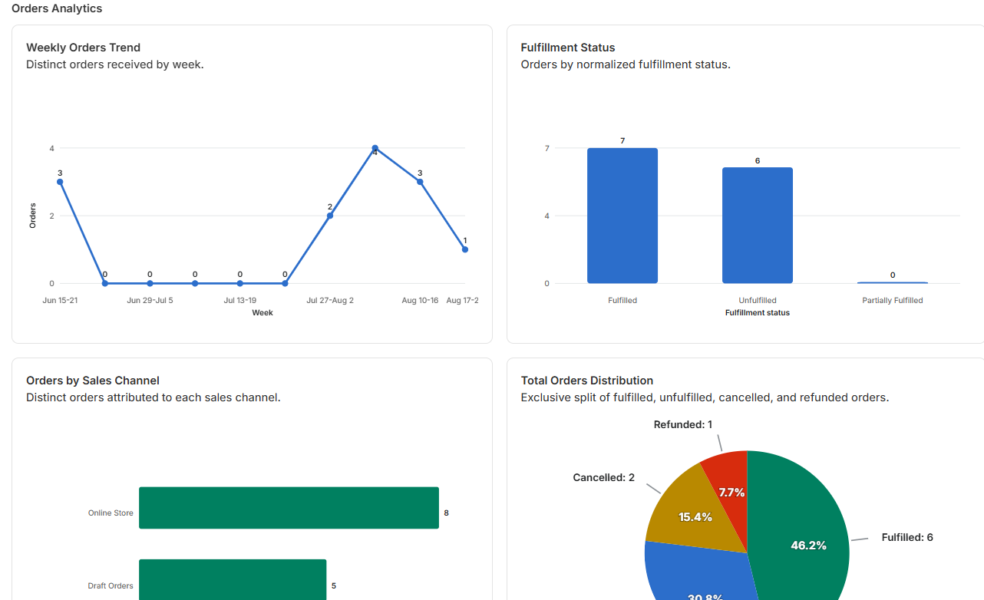The width and height of the screenshot is (984, 600).
Task: Click the Online Store horizontal bar
Action: click(x=289, y=508)
